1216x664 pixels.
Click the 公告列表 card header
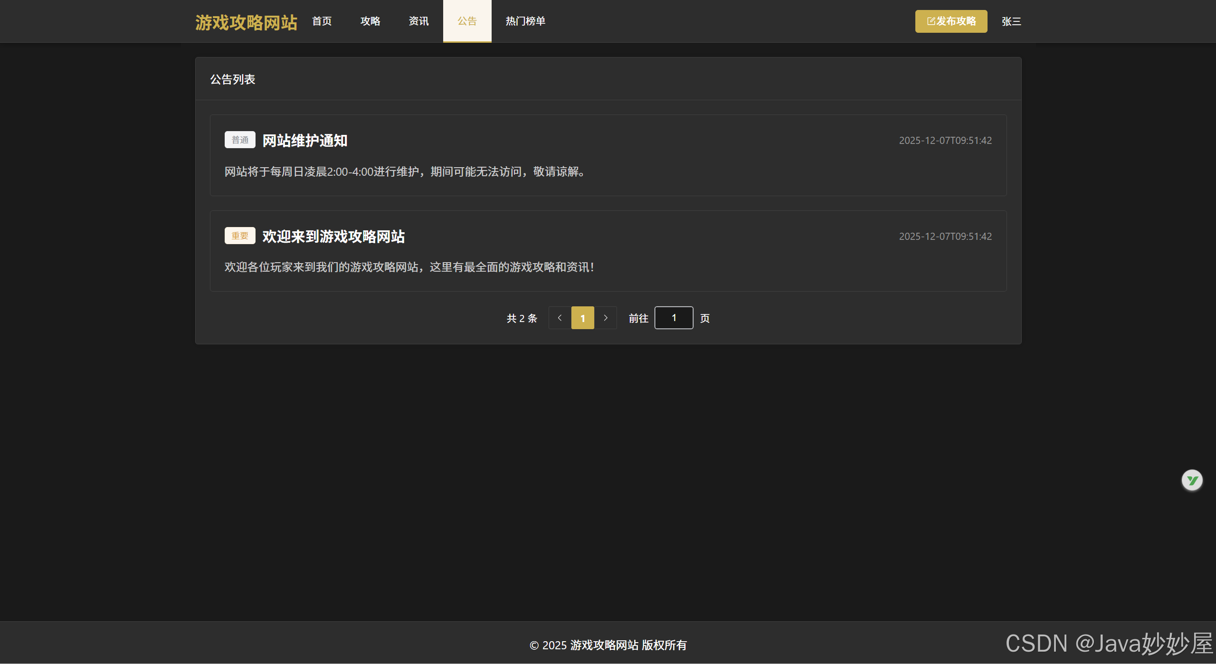[x=233, y=79]
